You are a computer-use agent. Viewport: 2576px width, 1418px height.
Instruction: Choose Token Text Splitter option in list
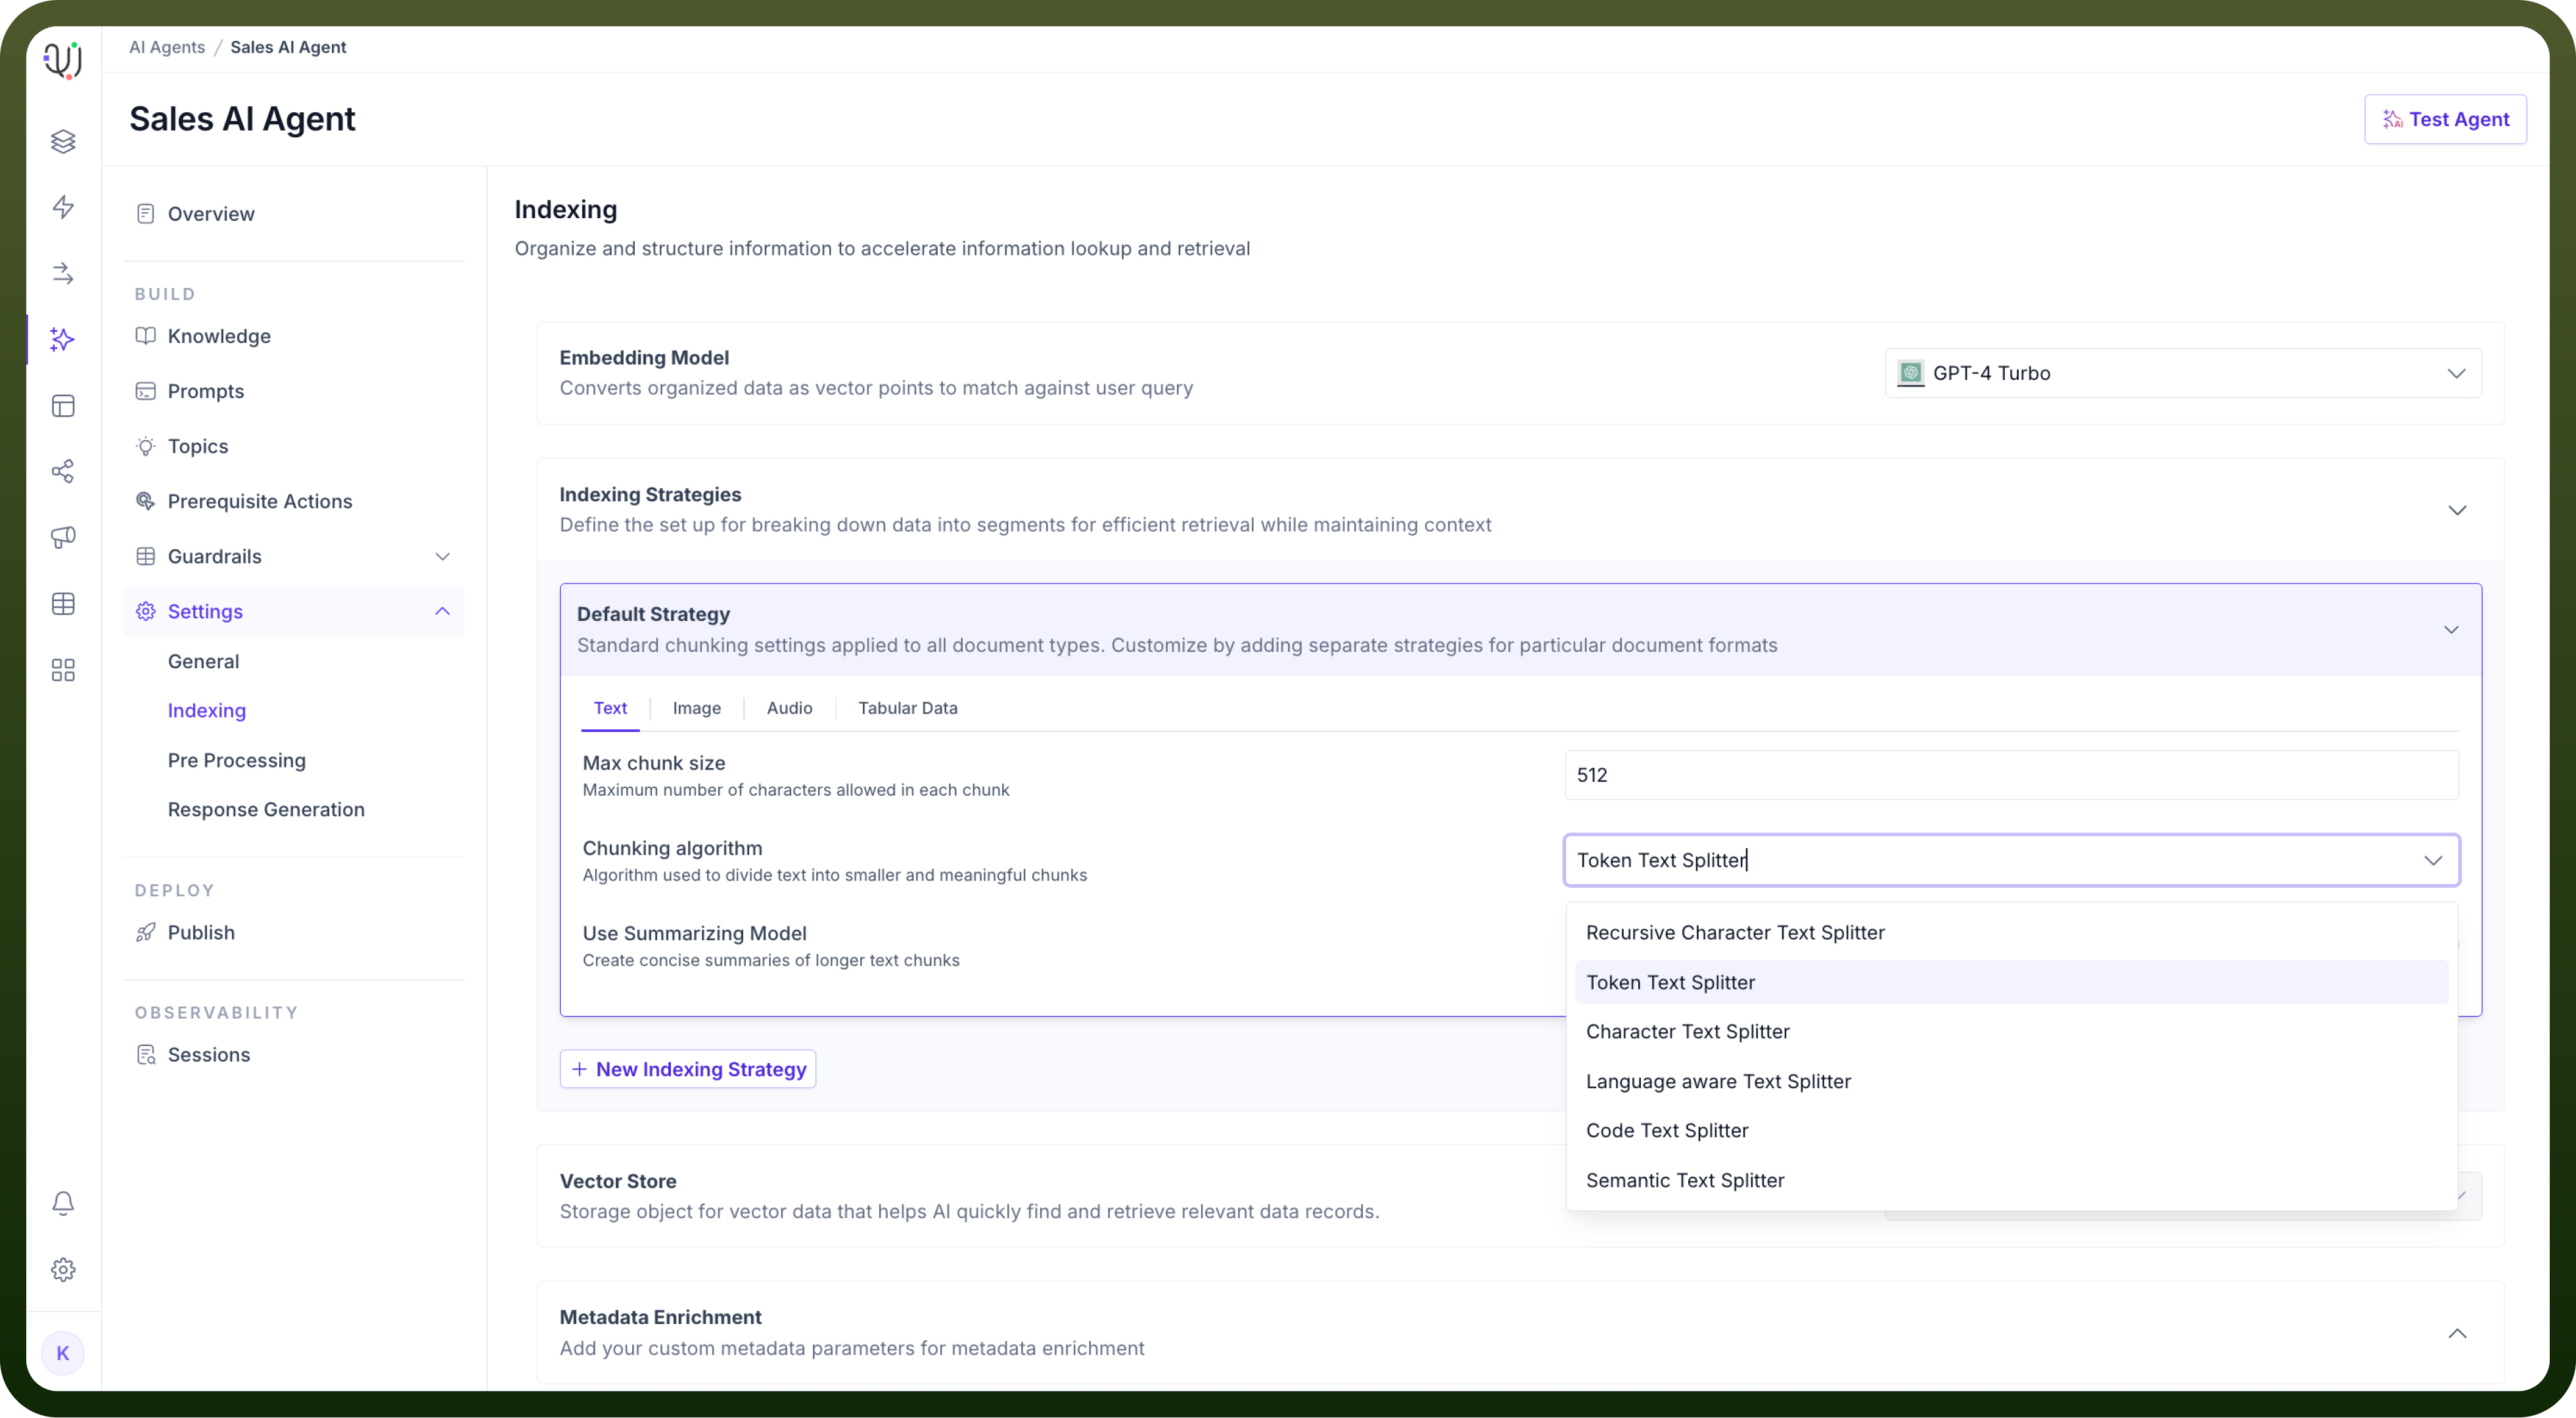pos(2011,982)
